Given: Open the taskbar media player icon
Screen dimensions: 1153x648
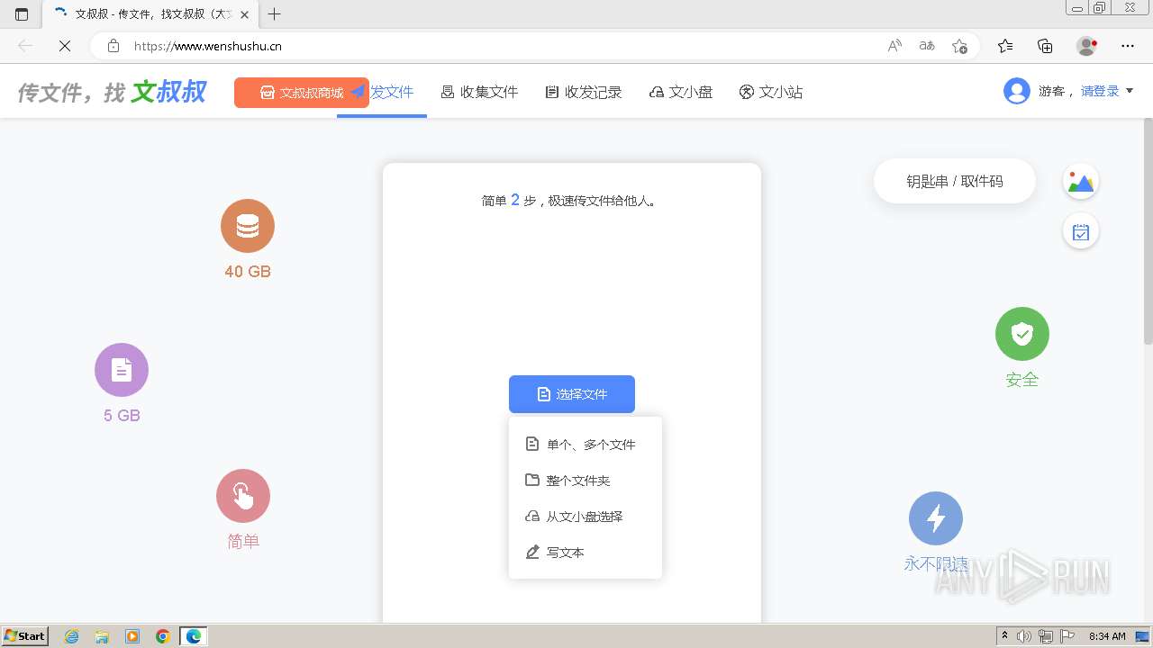Looking at the screenshot, I should pos(132,636).
